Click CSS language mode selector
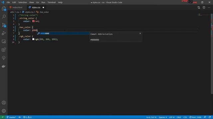213x119 pixels. click(185, 117)
